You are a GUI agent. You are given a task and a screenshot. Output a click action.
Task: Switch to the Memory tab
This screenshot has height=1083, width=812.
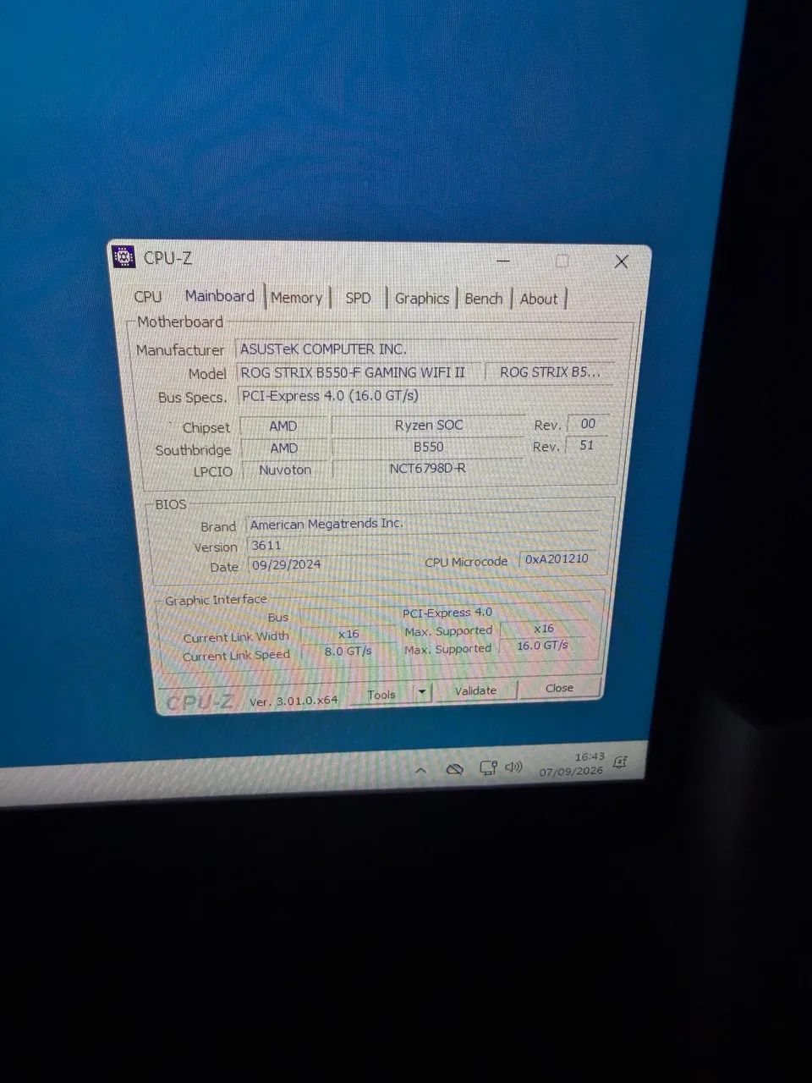coord(296,298)
